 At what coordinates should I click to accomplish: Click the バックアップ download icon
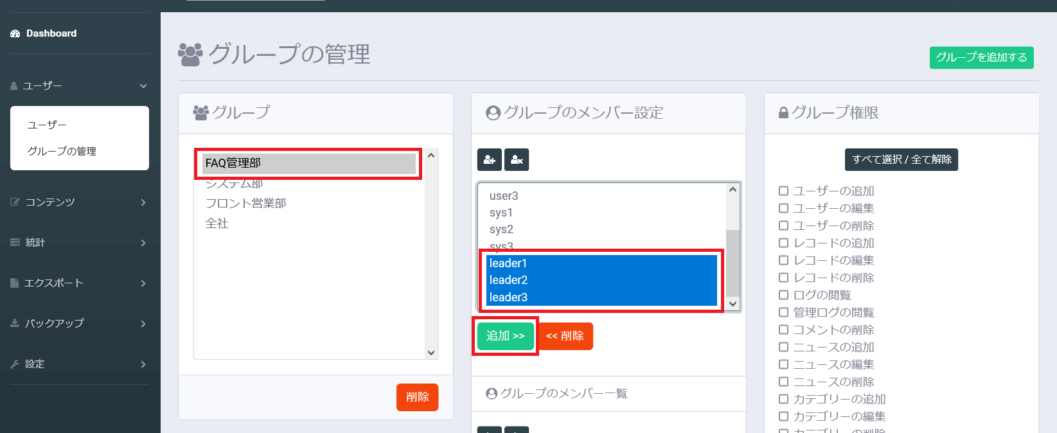[x=15, y=323]
